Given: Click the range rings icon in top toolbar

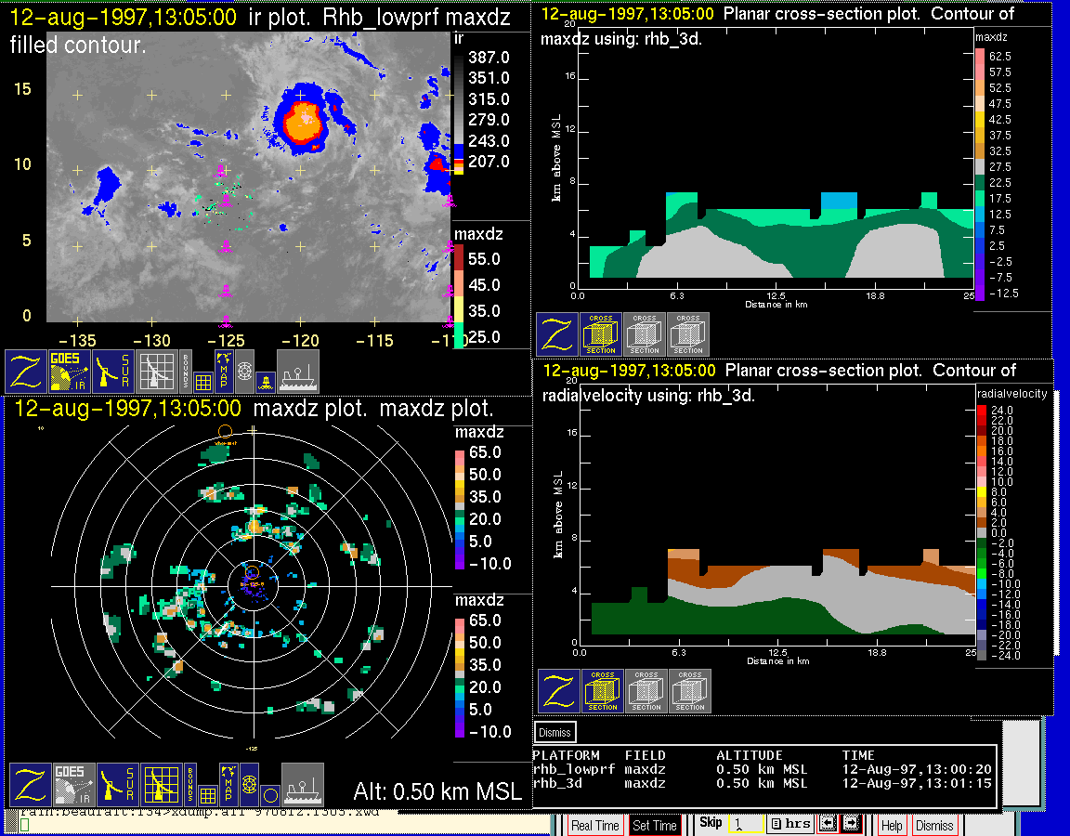Looking at the screenshot, I should pyautogui.click(x=244, y=371).
